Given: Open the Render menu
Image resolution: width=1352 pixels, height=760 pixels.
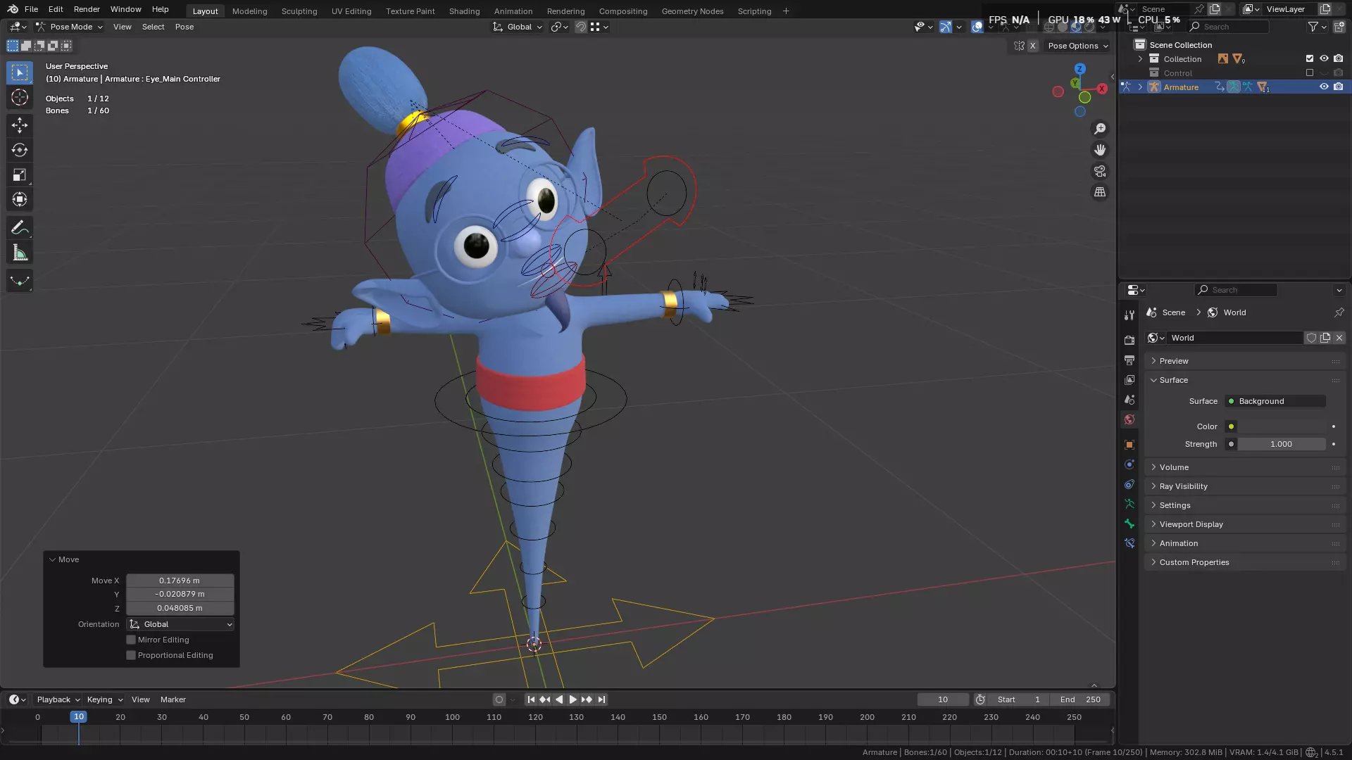Looking at the screenshot, I should coord(87,9).
